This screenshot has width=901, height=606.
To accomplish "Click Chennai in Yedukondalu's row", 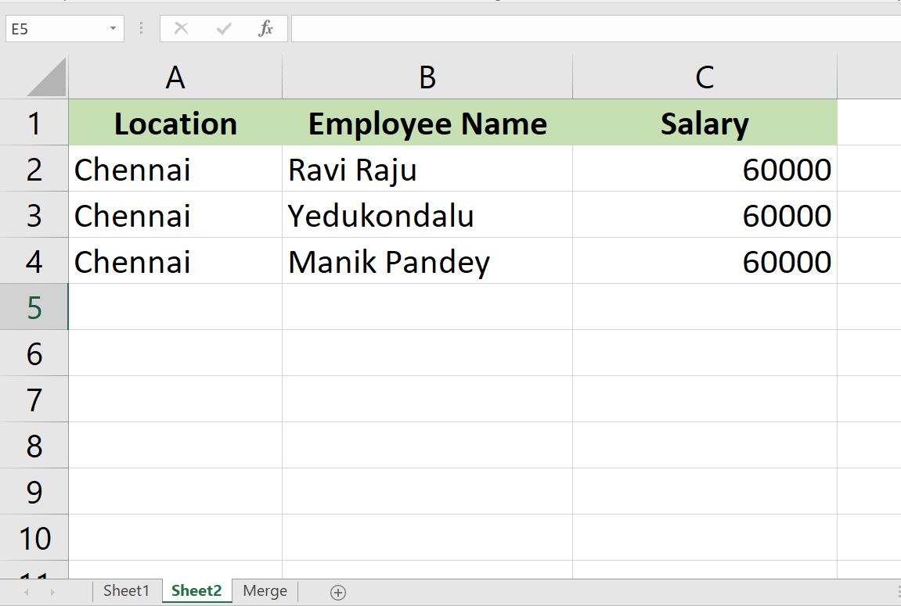I will pos(175,215).
